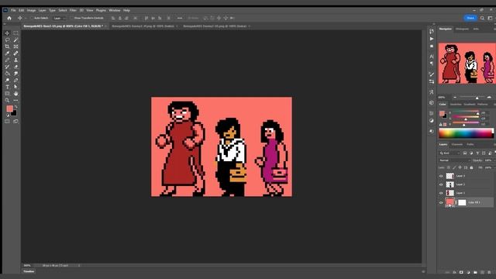496x279 pixels.
Task: Open the search icon at top right
Action: click(x=482, y=18)
